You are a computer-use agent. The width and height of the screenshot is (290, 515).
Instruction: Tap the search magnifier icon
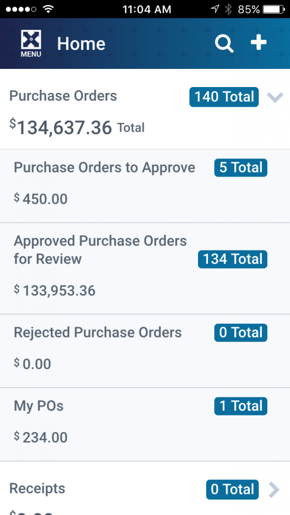[224, 44]
